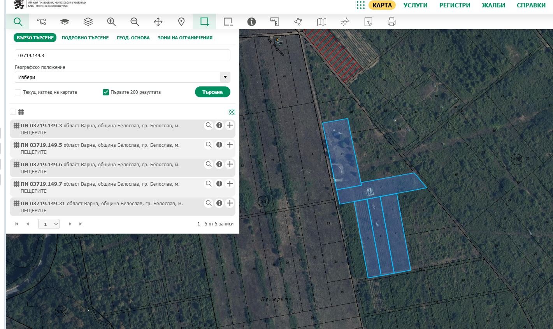Open the 'Географско положение' dropdown

pyautogui.click(x=122, y=77)
